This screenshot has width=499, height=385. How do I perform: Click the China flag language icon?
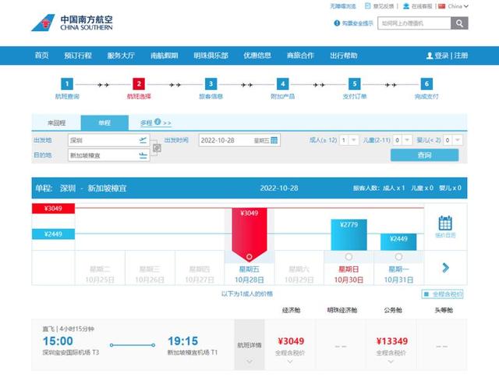click(x=441, y=6)
